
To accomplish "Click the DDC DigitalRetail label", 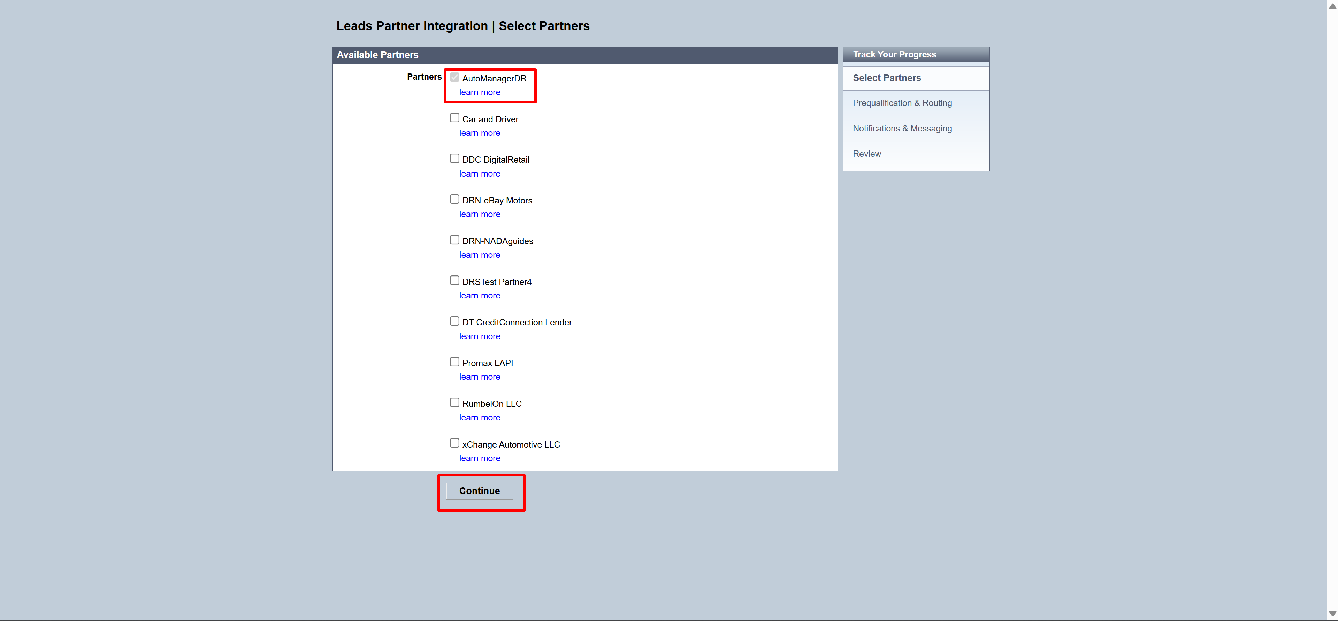I will (x=496, y=160).
